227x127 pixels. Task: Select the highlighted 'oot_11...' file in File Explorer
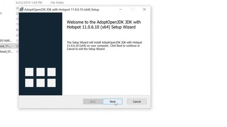click(6, 46)
